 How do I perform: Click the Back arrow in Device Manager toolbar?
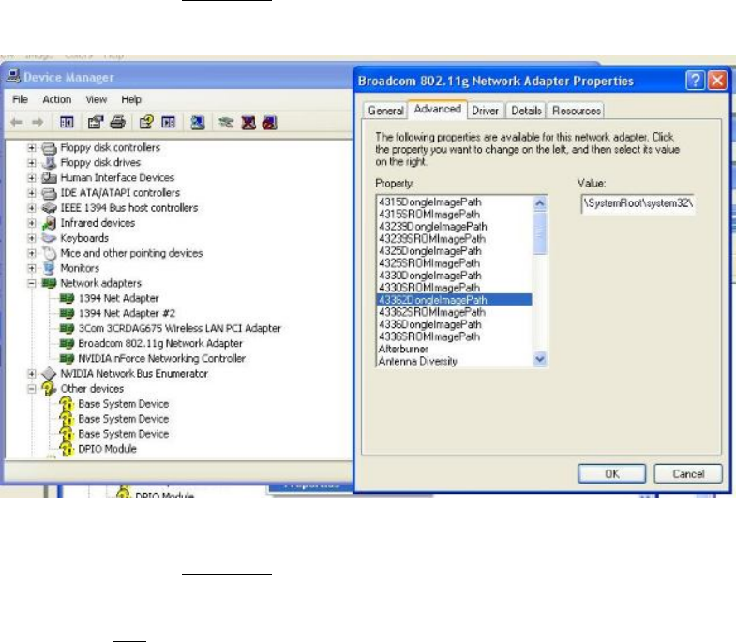[x=17, y=123]
